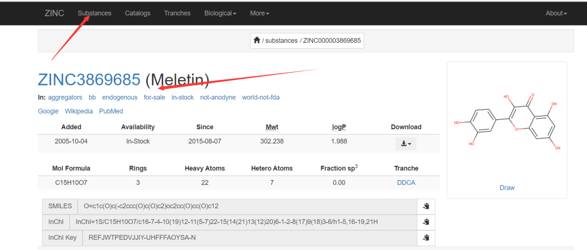
Task: Search this compound on Google
Action: (x=48, y=111)
